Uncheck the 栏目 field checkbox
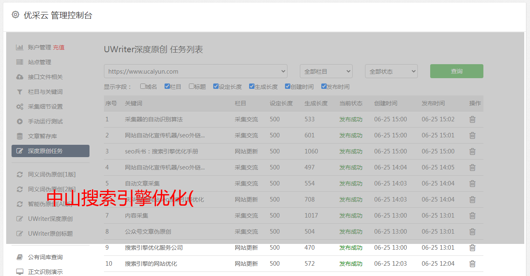Screen dimensions: 530x276 click(167, 86)
